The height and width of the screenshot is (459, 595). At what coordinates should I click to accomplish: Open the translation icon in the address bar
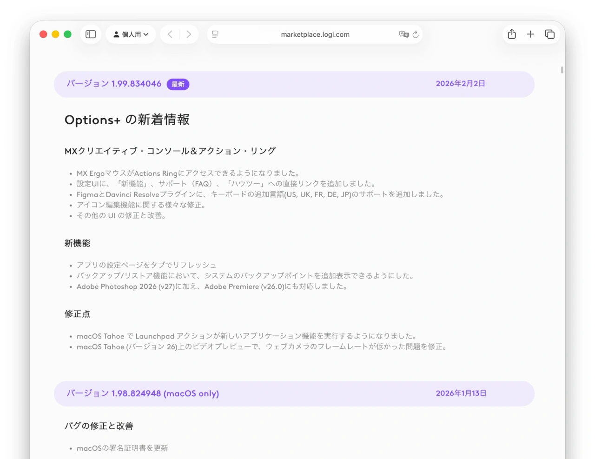click(403, 34)
